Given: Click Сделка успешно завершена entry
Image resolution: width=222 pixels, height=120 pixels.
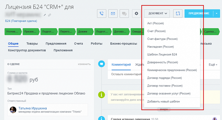Looking at the screenshot, I should (130, 119).
